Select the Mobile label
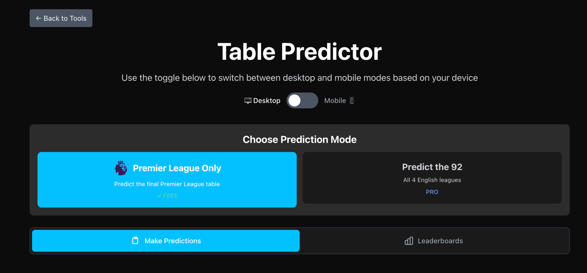 tap(335, 100)
